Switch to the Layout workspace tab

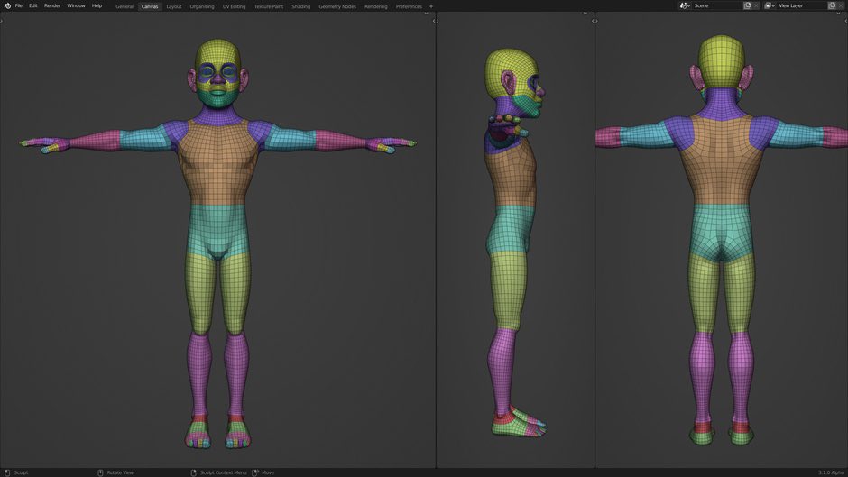[173, 6]
